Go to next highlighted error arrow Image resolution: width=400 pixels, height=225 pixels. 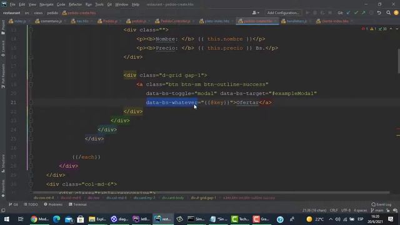coord(397,29)
